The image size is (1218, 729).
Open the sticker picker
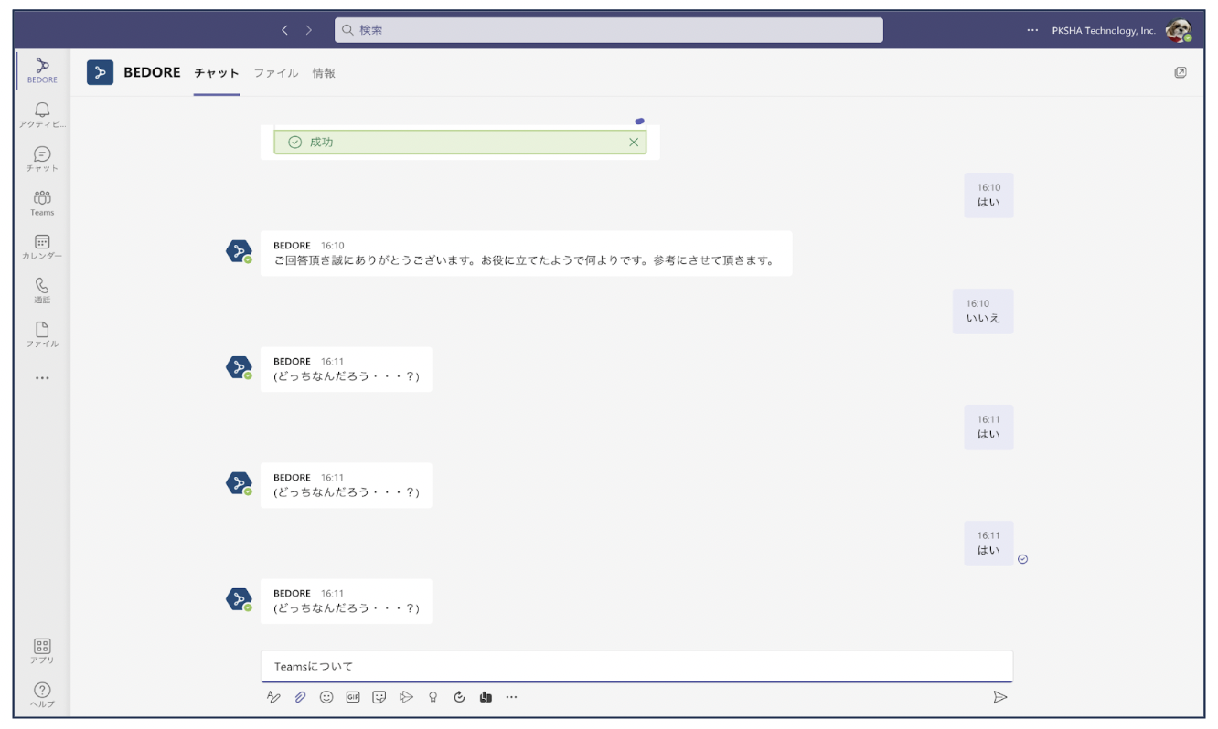[x=379, y=697]
